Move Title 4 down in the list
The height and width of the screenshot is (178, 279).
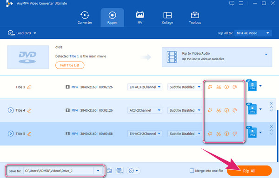tap(271, 110)
